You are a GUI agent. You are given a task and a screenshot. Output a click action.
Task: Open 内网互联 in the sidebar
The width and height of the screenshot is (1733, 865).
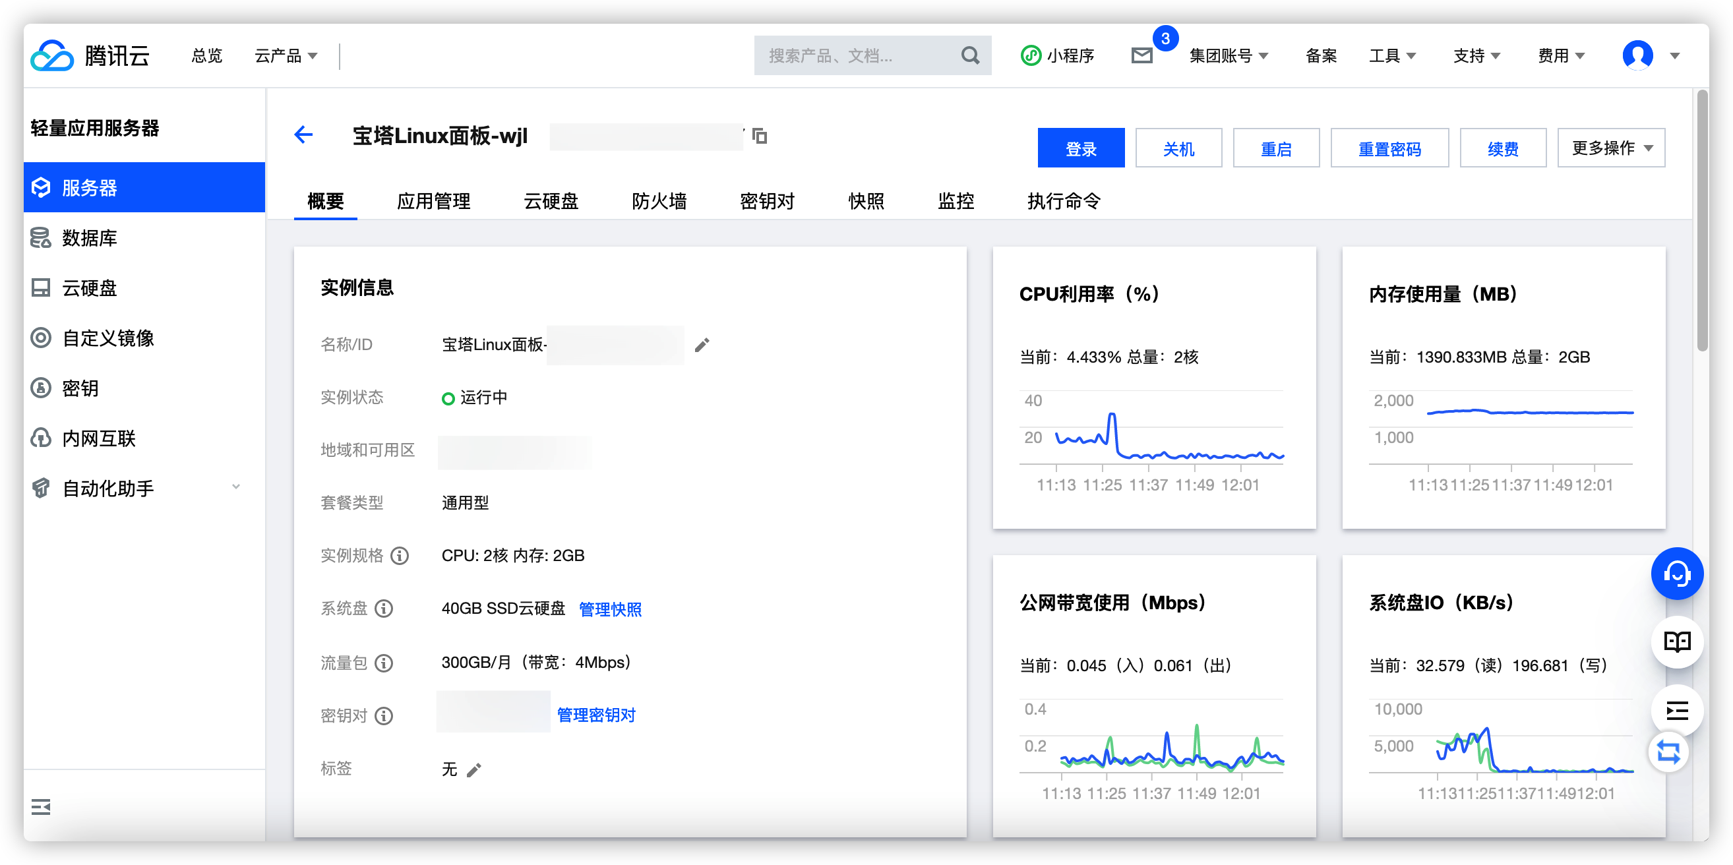(x=144, y=438)
